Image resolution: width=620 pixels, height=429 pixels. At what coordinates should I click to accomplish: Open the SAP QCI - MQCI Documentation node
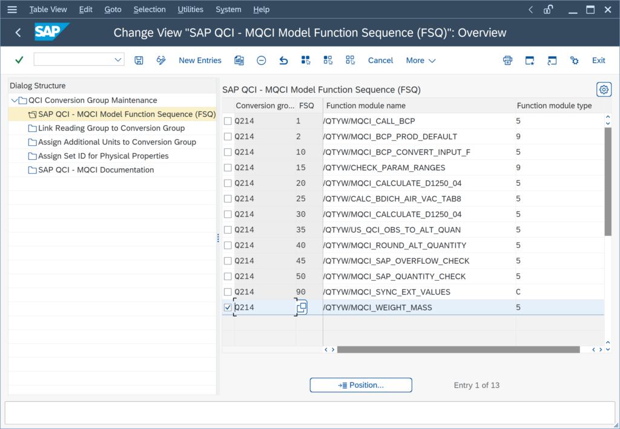pos(96,170)
